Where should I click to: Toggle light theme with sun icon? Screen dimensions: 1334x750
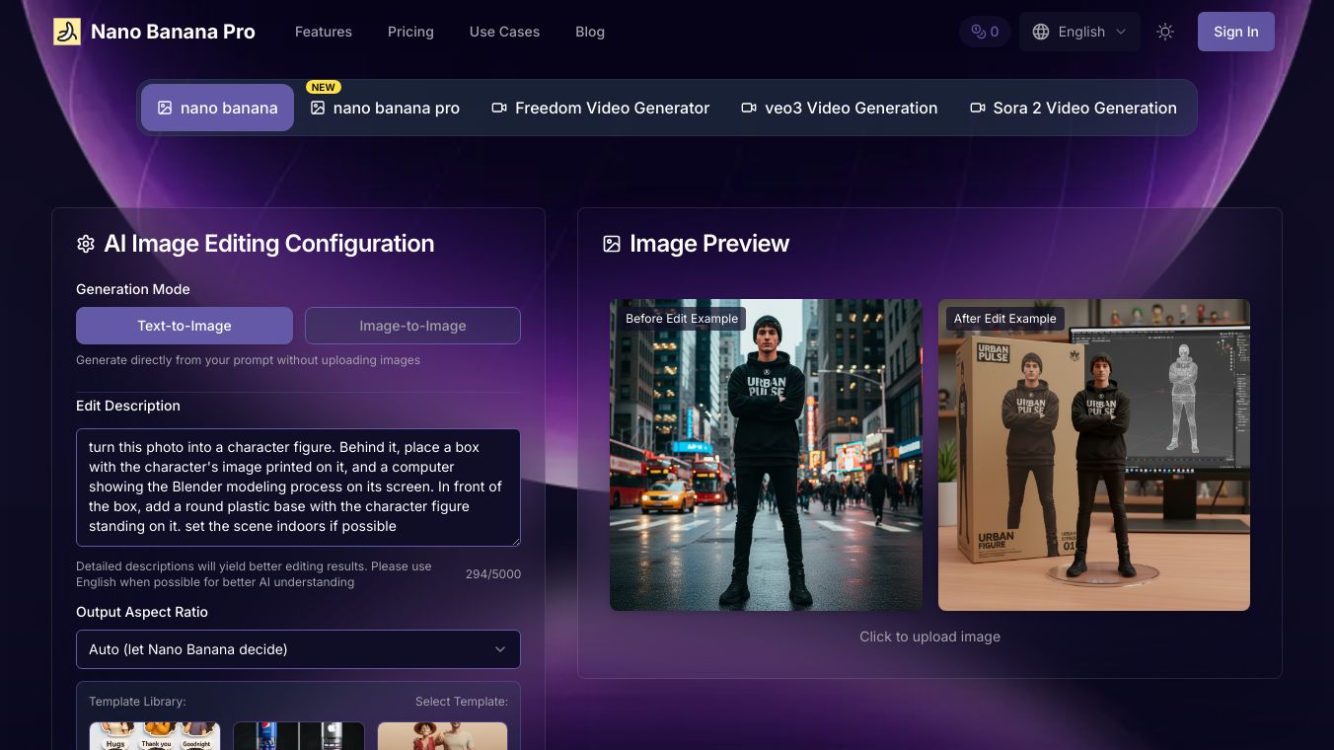coord(1165,32)
